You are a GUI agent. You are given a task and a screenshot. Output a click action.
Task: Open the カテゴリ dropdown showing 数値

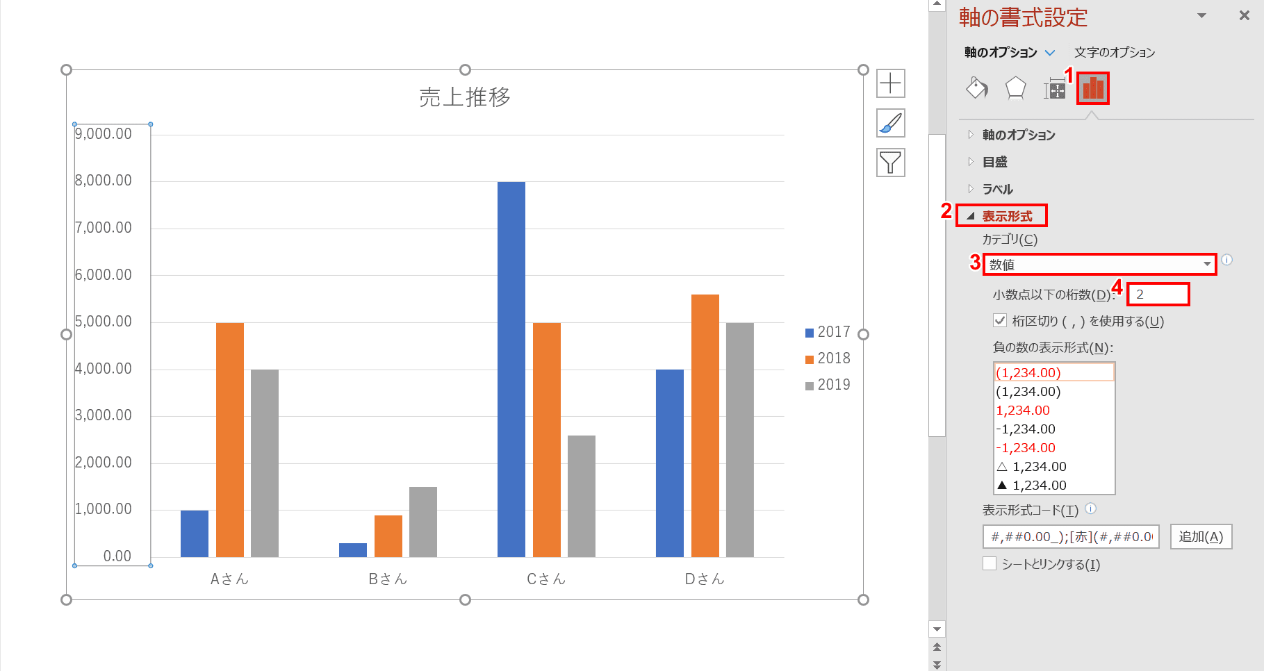1100,265
